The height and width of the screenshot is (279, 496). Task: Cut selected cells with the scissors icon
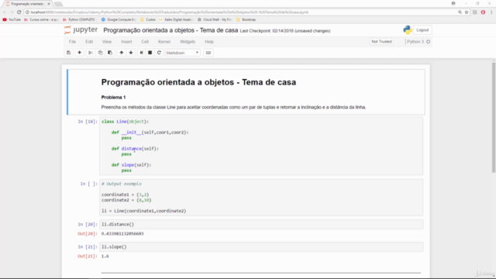click(91, 53)
